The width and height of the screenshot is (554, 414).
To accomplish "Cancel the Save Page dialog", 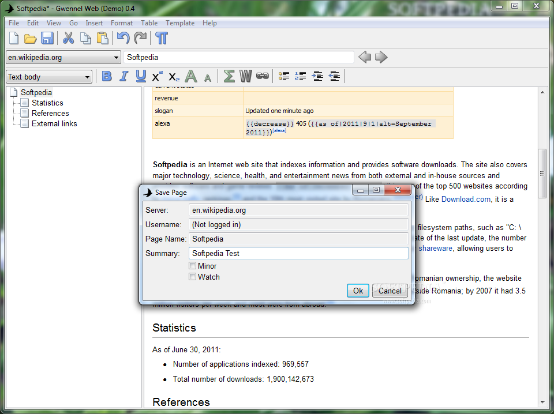I will pyautogui.click(x=390, y=291).
